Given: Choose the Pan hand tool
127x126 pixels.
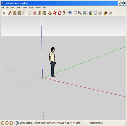Looking at the screenshot, I should [x=75, y=13].
